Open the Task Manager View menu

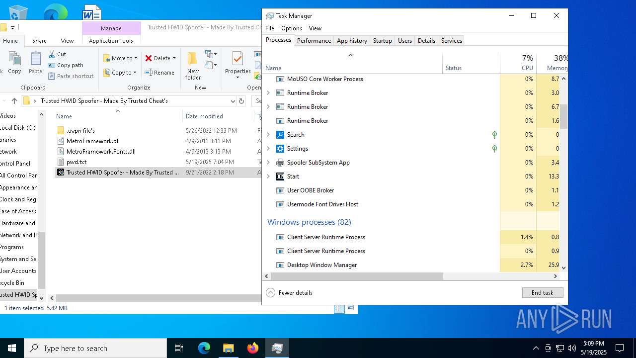pos(315,28)
